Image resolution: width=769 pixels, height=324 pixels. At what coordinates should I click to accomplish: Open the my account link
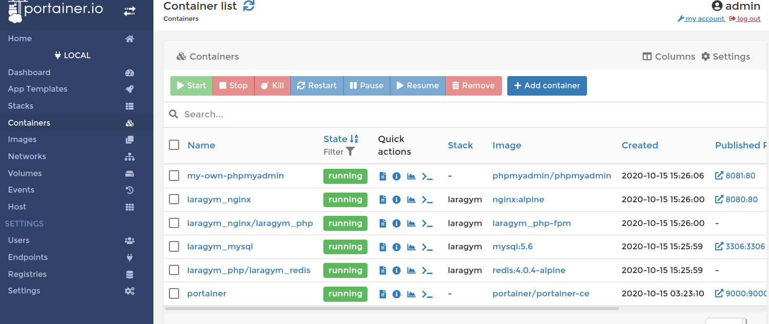pos(701,19)
